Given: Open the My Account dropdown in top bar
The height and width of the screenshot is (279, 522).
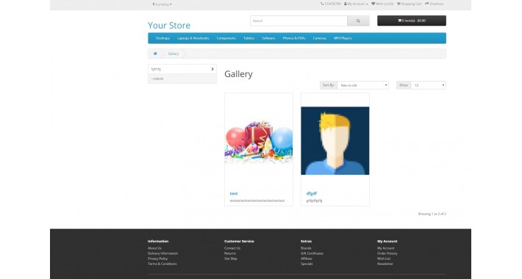Looking at the screenshot, I should coord(356,4).
